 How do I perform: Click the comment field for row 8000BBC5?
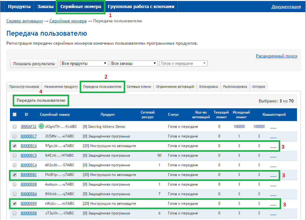click(x=273, y=155)
